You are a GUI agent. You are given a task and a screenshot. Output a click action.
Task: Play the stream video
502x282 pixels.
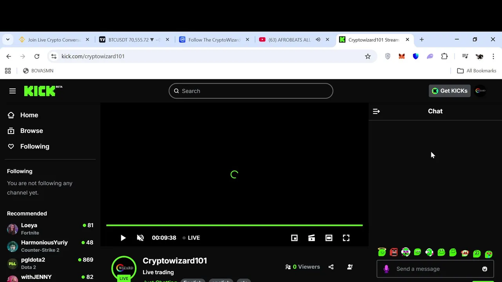pyautogui.click(x=123, y=238)
